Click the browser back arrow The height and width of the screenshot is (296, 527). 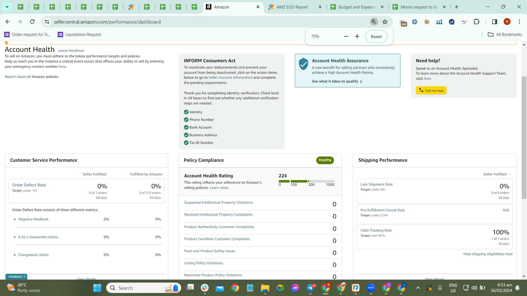point(8,22)
